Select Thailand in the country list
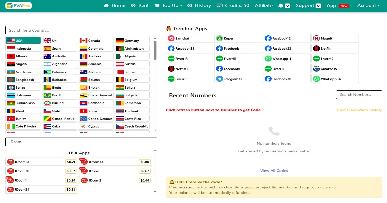 pos(132,111)
